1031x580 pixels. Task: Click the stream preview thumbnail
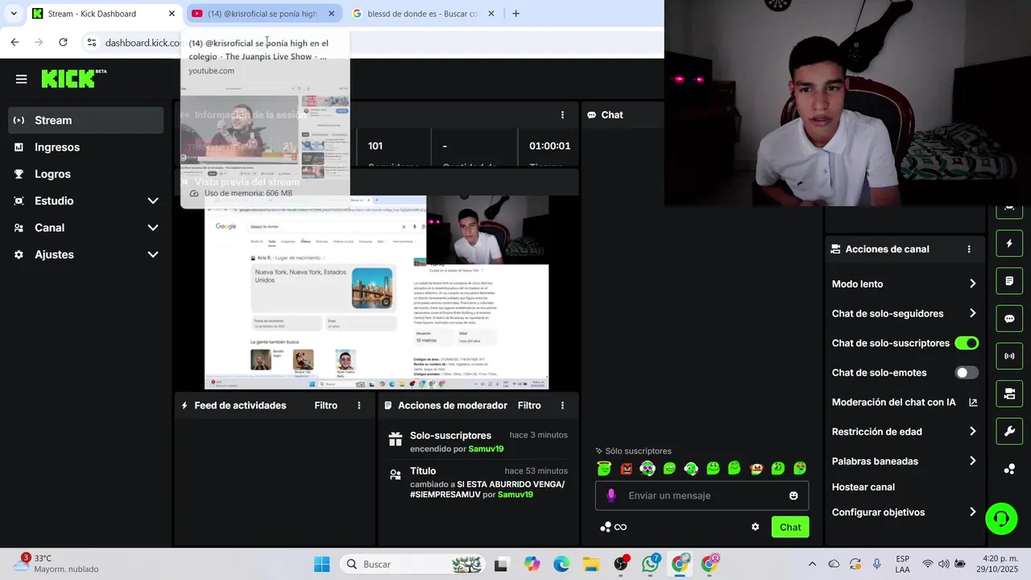(377, 292)
